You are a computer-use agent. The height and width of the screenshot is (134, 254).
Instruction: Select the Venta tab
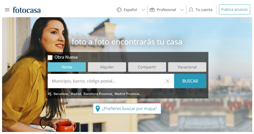67,67
